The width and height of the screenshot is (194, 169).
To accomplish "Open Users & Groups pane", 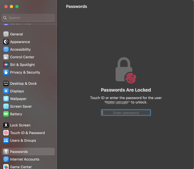I will 23,141.
